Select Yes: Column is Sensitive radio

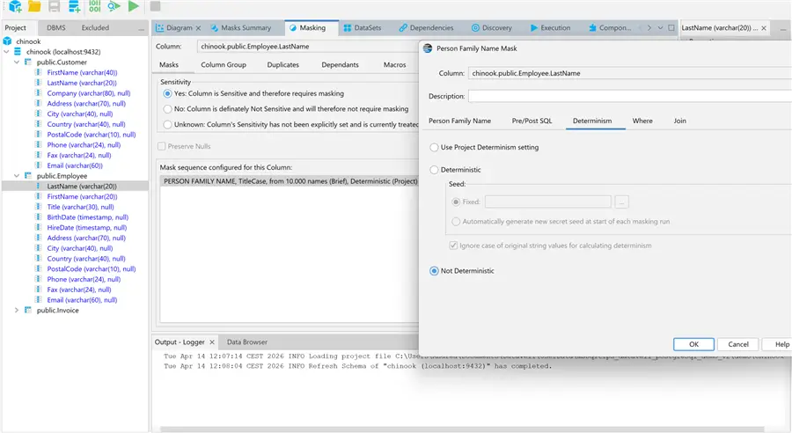168,93
